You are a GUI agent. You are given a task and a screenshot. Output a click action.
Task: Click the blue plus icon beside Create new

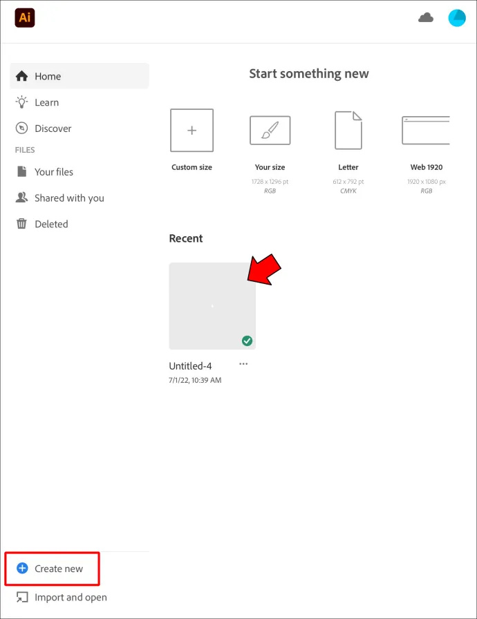coord(22,568)
